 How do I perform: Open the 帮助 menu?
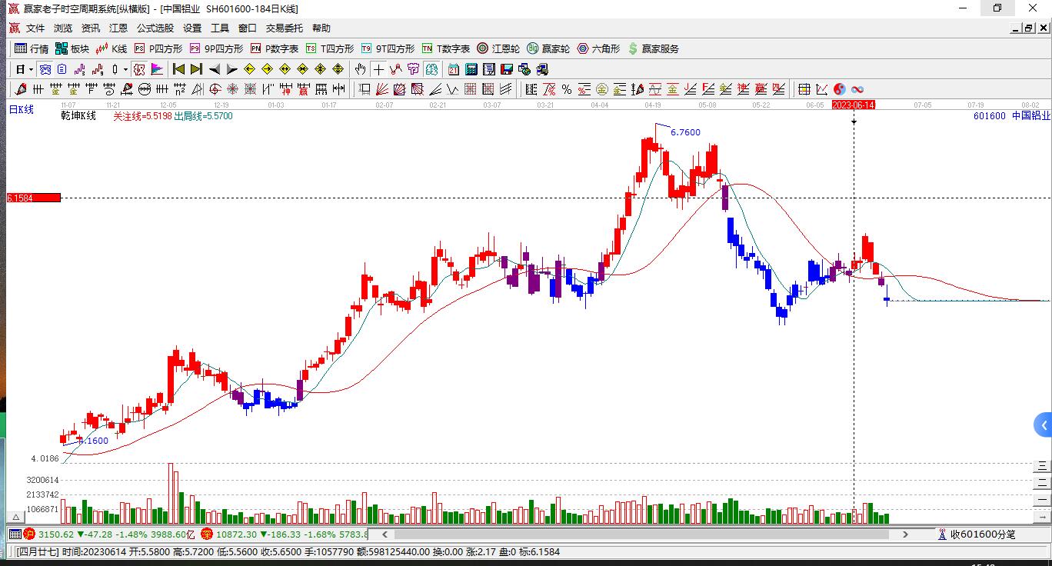tap(321, 28)
